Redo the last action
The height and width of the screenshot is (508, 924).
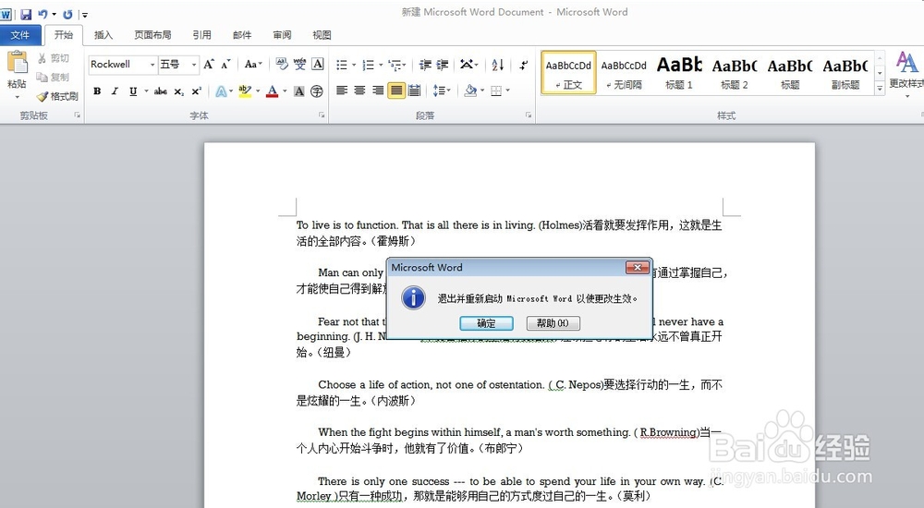(67, 14)
